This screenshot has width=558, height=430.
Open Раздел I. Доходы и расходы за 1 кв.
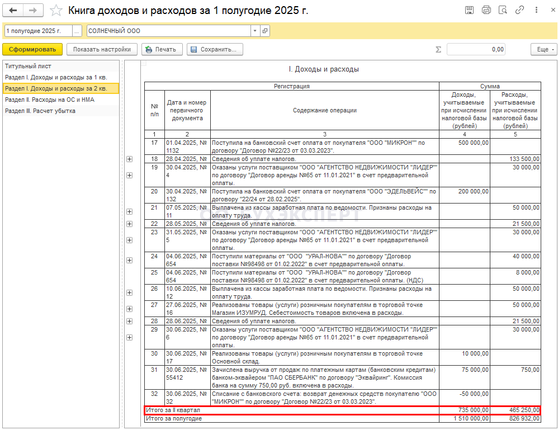[61, 77]
